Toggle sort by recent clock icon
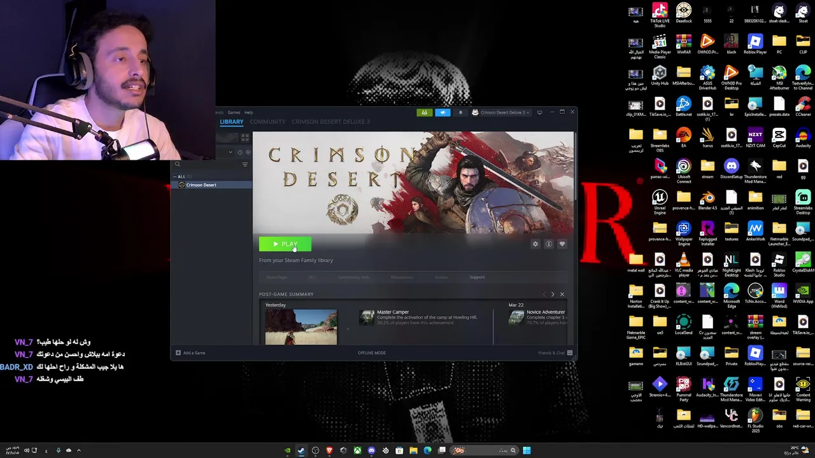This screenshot has height=458, width=815. [240, 152]
